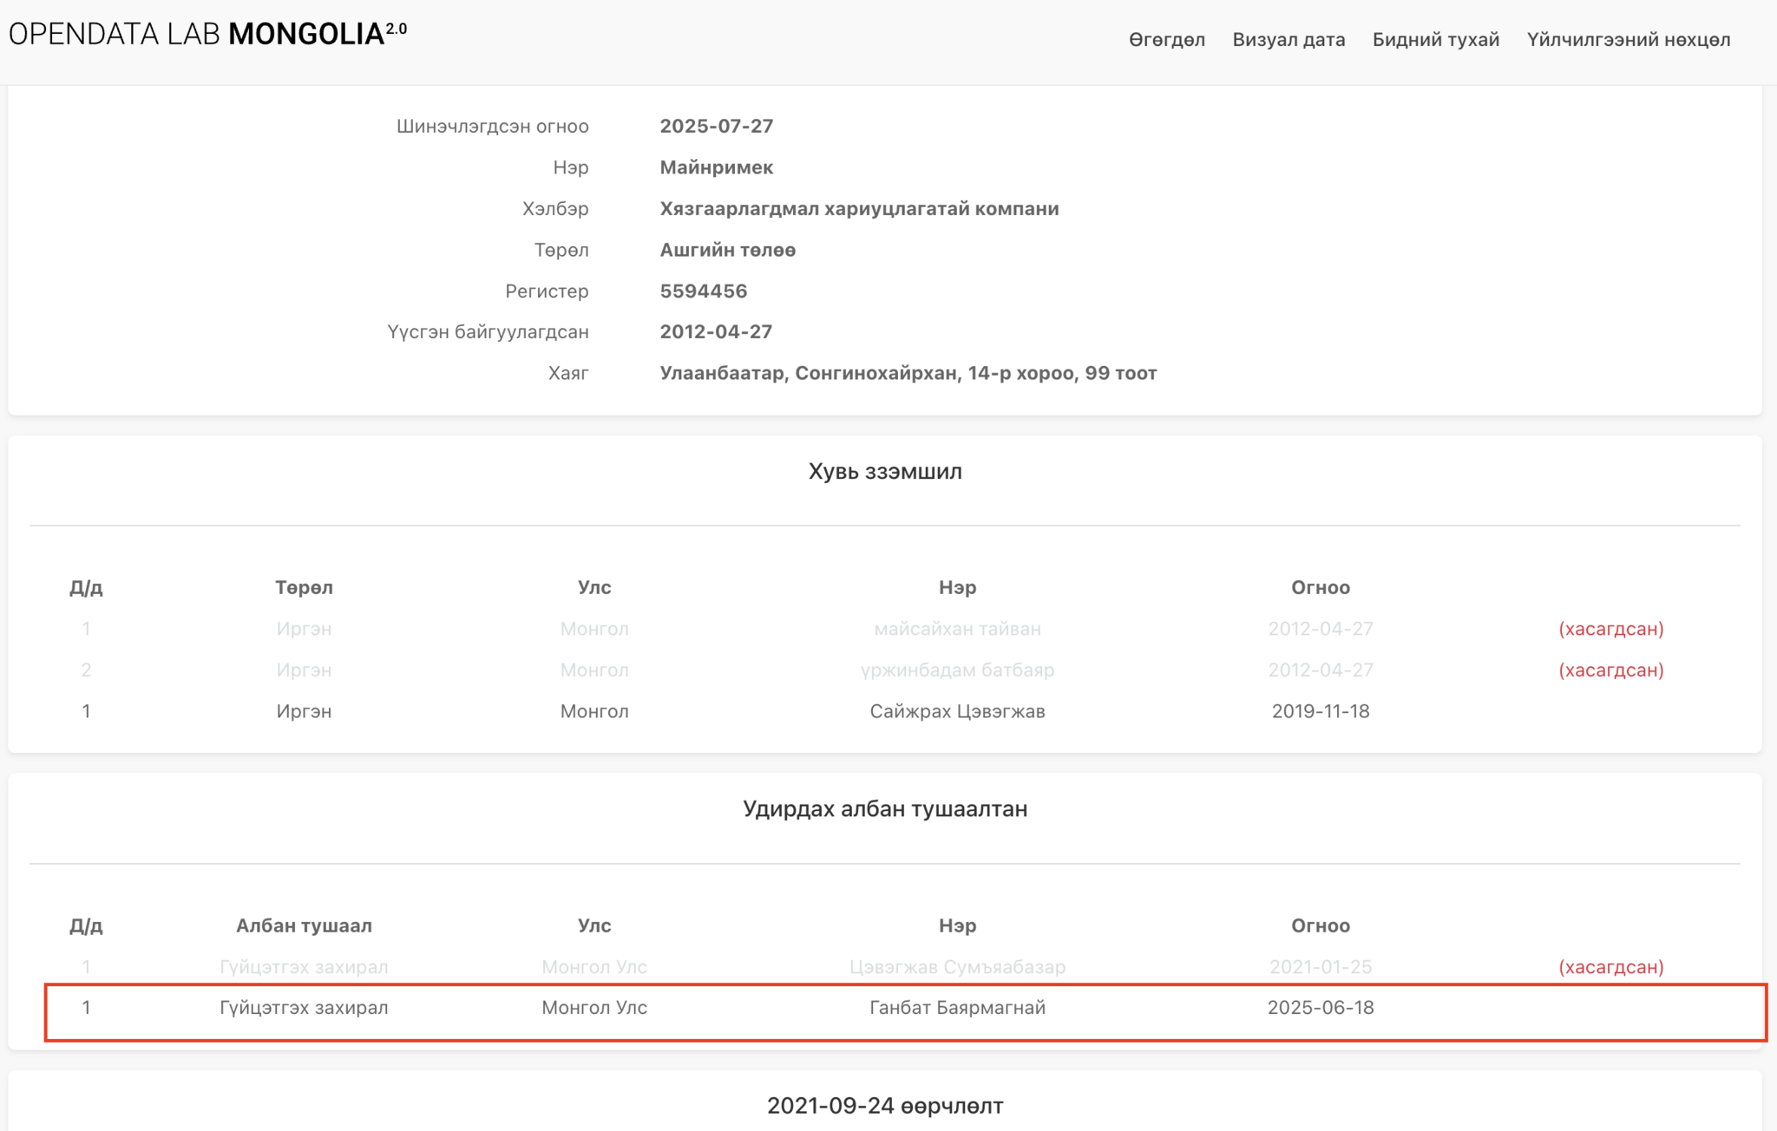
Task: Click the company name Майнримек
Action: pyautogui.click(x=716, y=167)
